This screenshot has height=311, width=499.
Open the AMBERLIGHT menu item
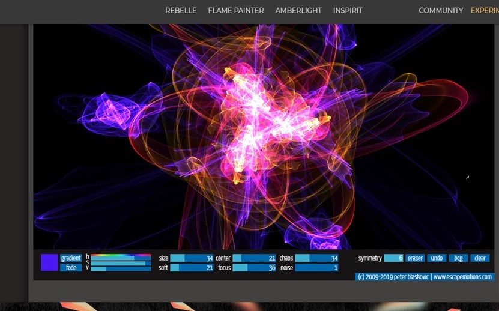point(298,10)
